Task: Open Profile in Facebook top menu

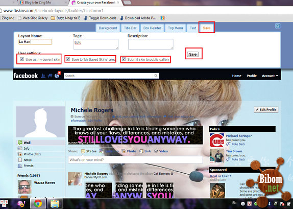Action: coord(252,76)
